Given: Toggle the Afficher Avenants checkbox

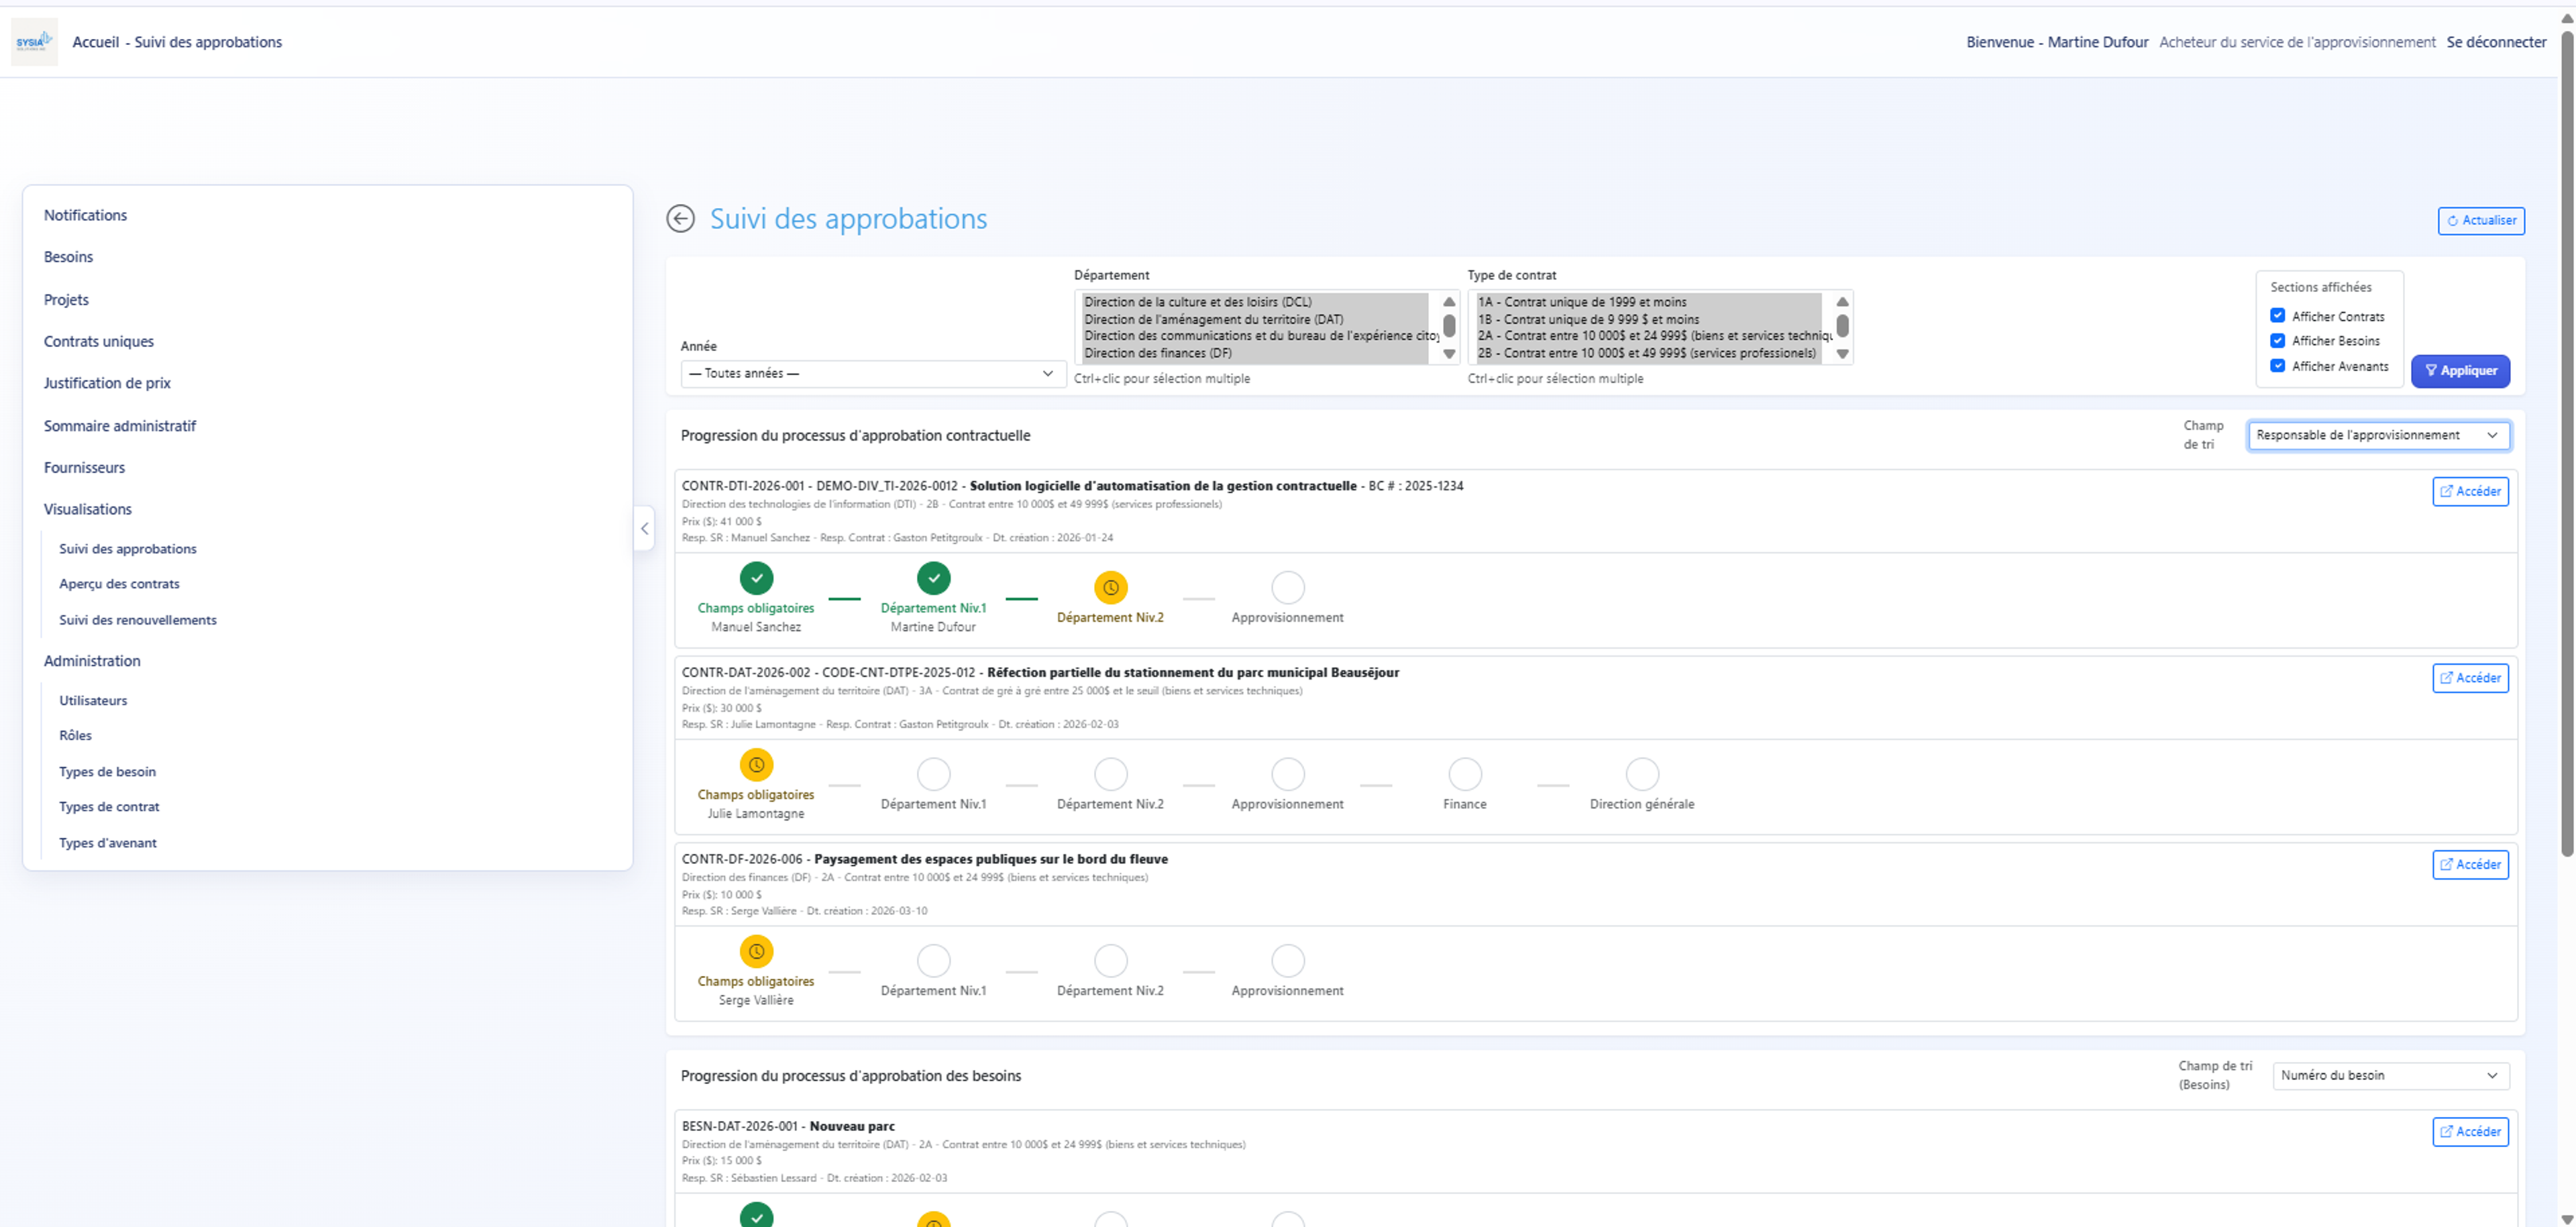Looking at the screenshot, I should [2277, 366].
